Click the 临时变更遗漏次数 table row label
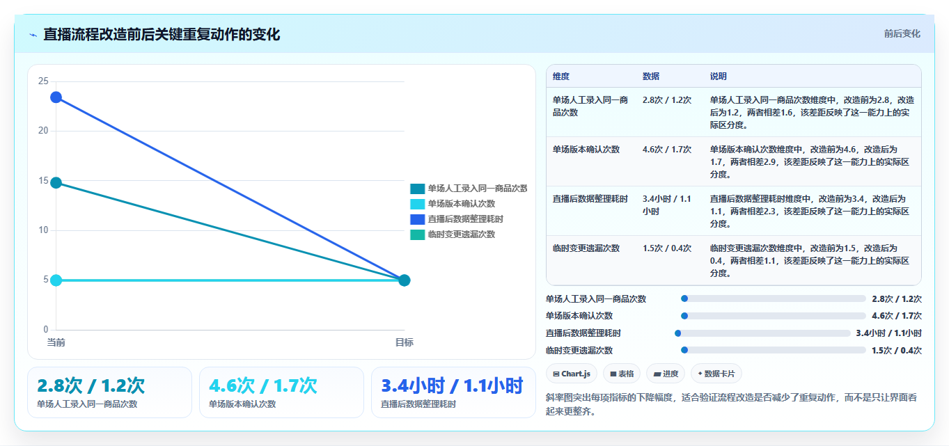 [x=586, y=248]
